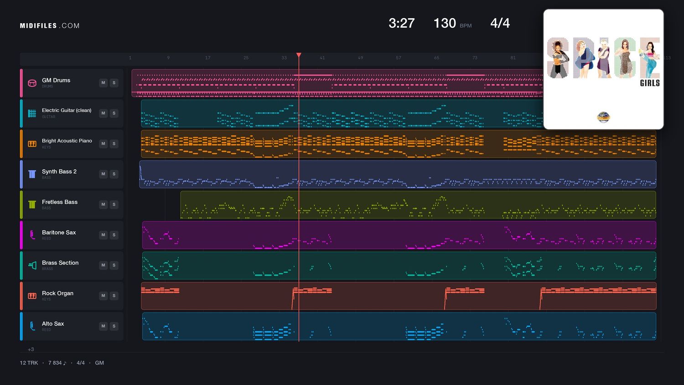
Task: Open the Spice Girls album cover thumbnail
Action: tap(603, 69)
